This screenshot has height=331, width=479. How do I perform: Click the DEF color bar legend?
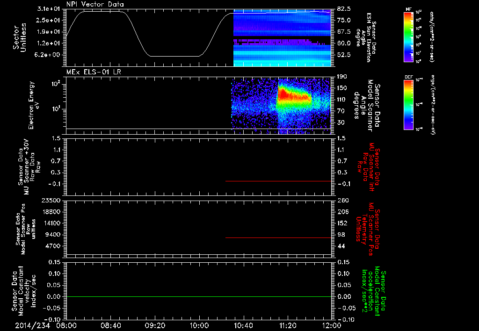pyautogui.click(x=408, y=105)
